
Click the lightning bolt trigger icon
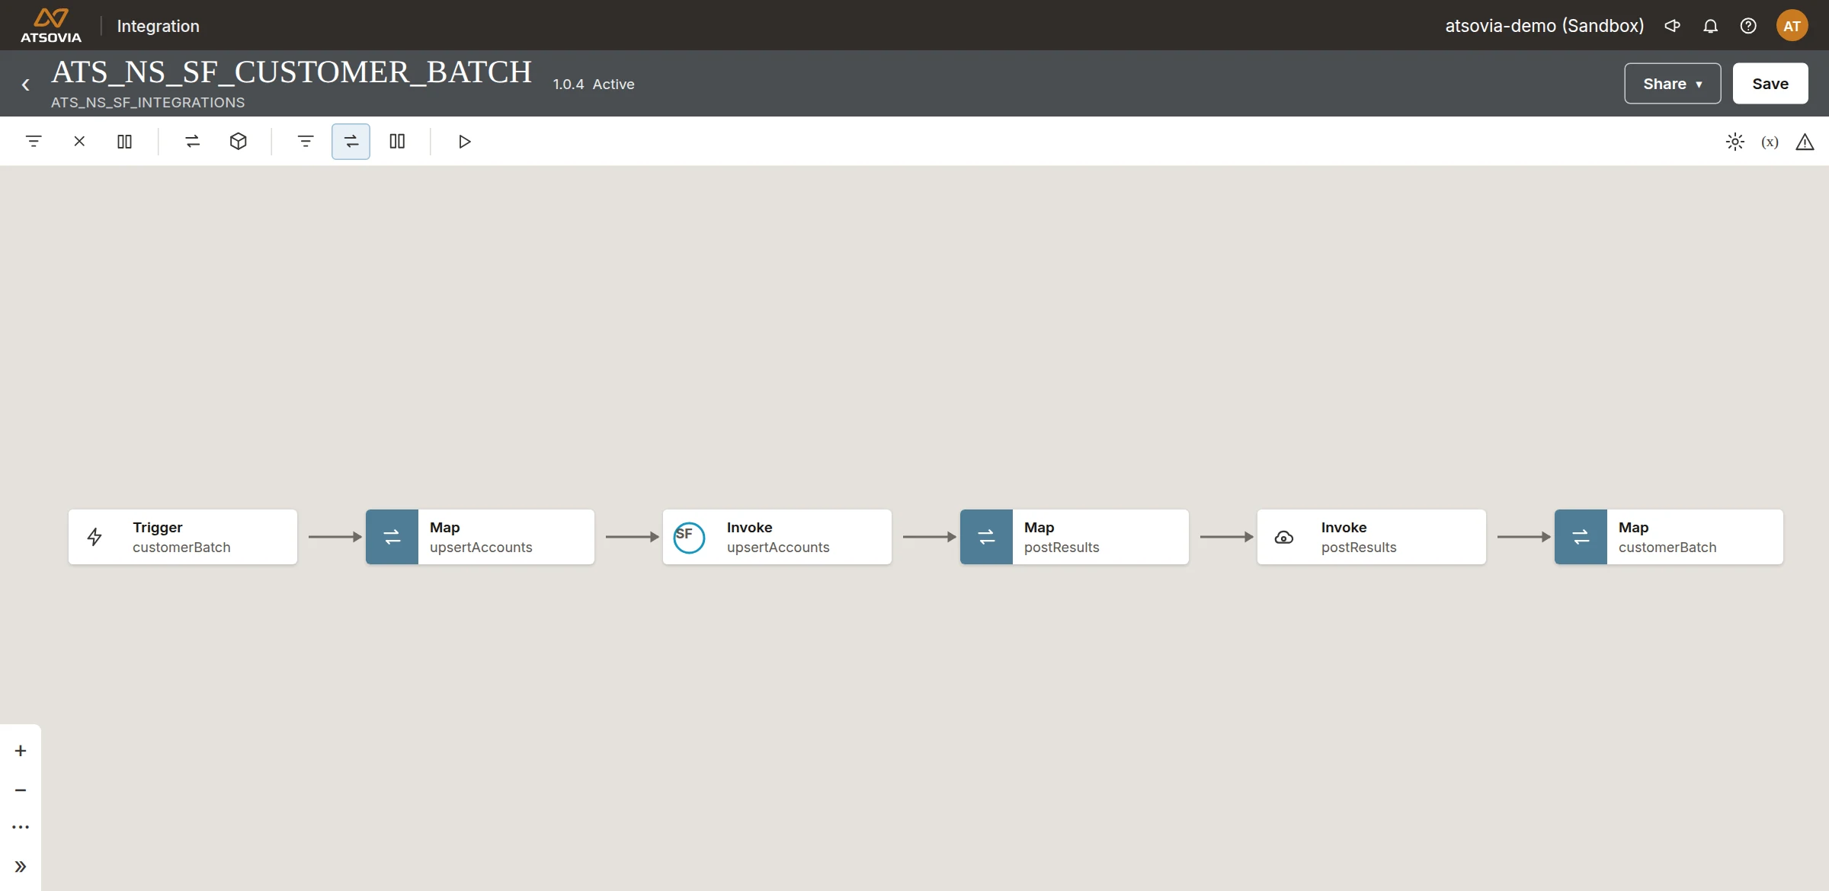coord(94,537)
